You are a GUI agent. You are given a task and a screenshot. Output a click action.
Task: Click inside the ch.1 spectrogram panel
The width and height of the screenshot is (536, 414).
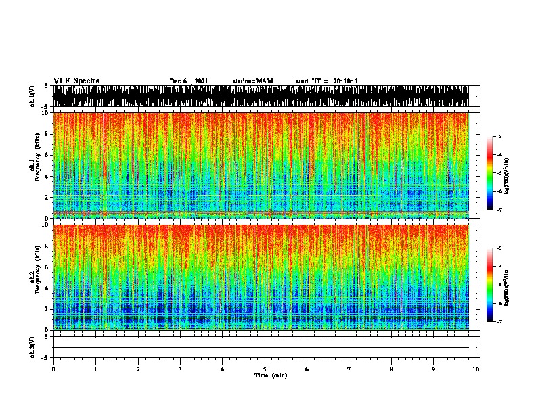(x=261, y=165)
